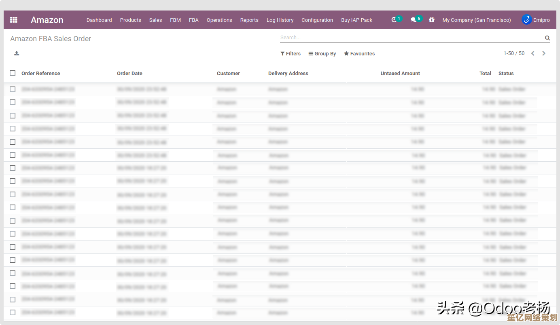Viewport: 560px width, 325px height.
Task: Click the export download icon
Action: pos(17,53)
